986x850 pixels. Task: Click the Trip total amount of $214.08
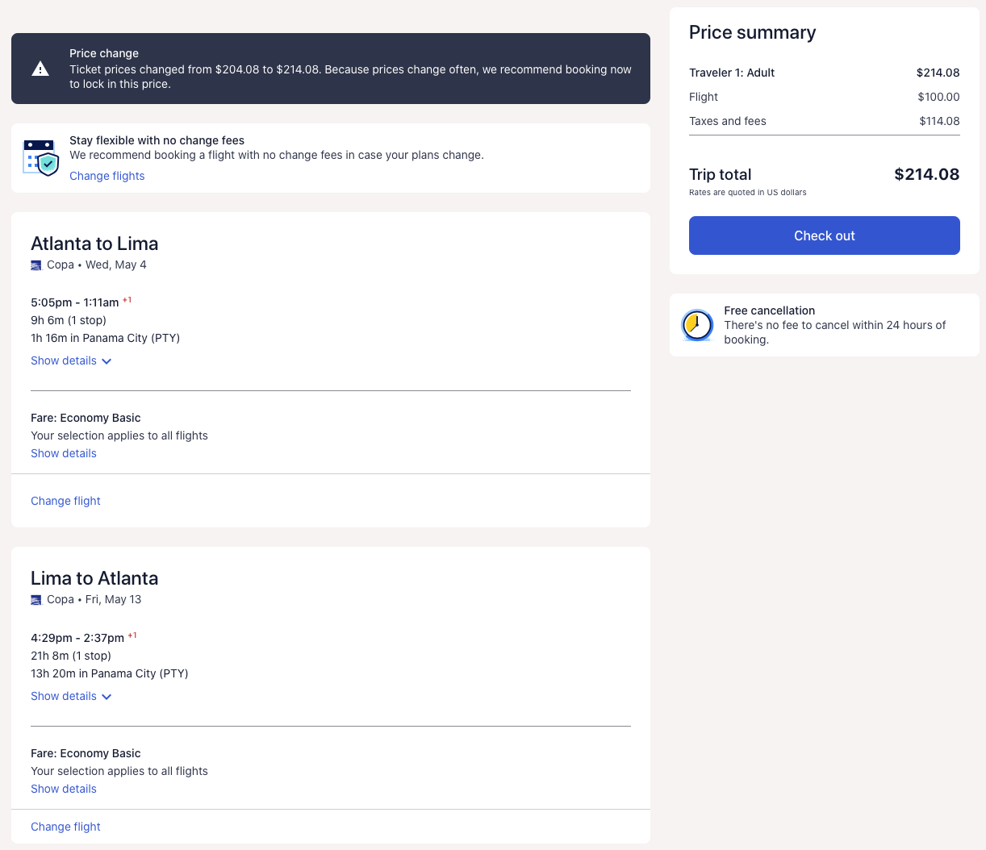point(926,174)
